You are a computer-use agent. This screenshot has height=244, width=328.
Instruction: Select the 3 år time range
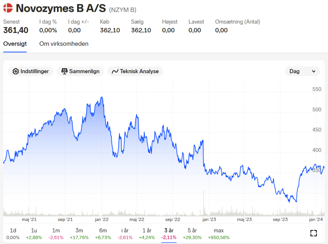point(169,233)
